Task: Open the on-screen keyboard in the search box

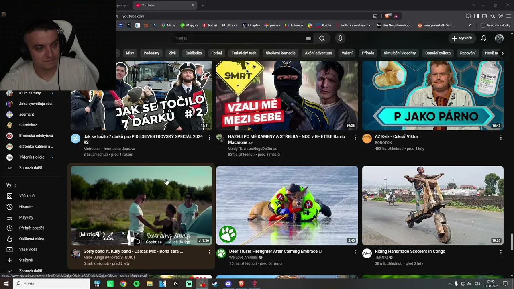Action: click(308, 38)
